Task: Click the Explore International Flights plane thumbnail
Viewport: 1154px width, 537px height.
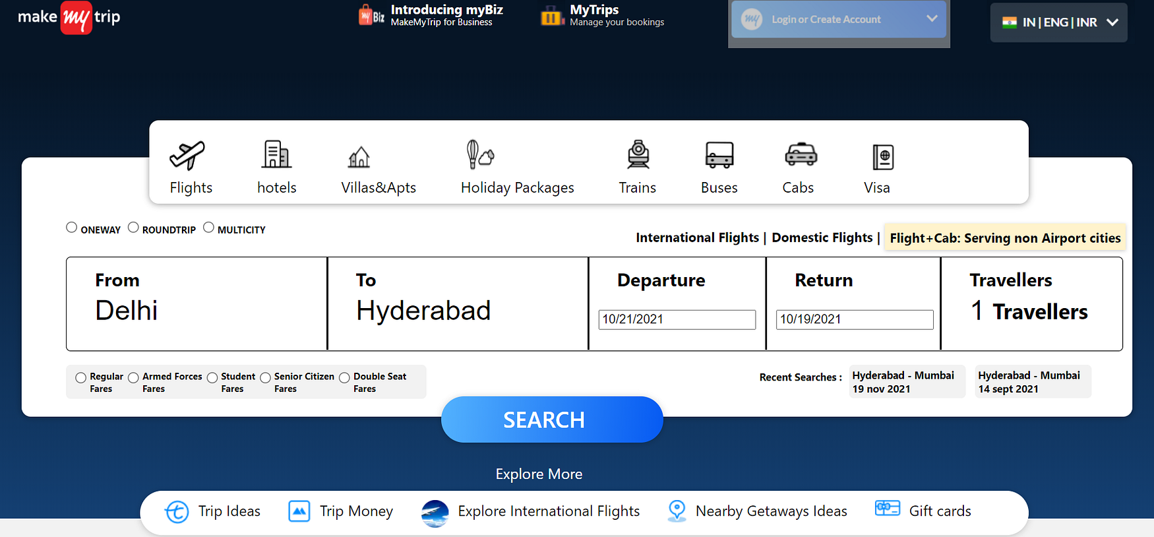Action: (x=435, y=513)
